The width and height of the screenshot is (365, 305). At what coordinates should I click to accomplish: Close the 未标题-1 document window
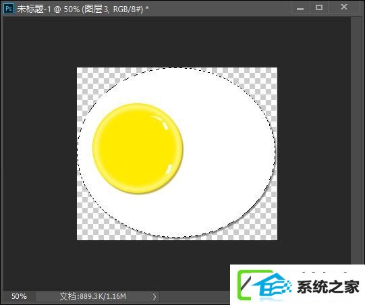pos(344,7)
